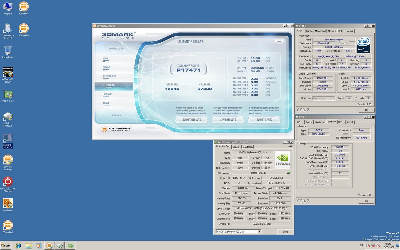The image size is (400, 250).
Task: Click the BIOS Version field 60.80.18.00.47
Action: 258,173
